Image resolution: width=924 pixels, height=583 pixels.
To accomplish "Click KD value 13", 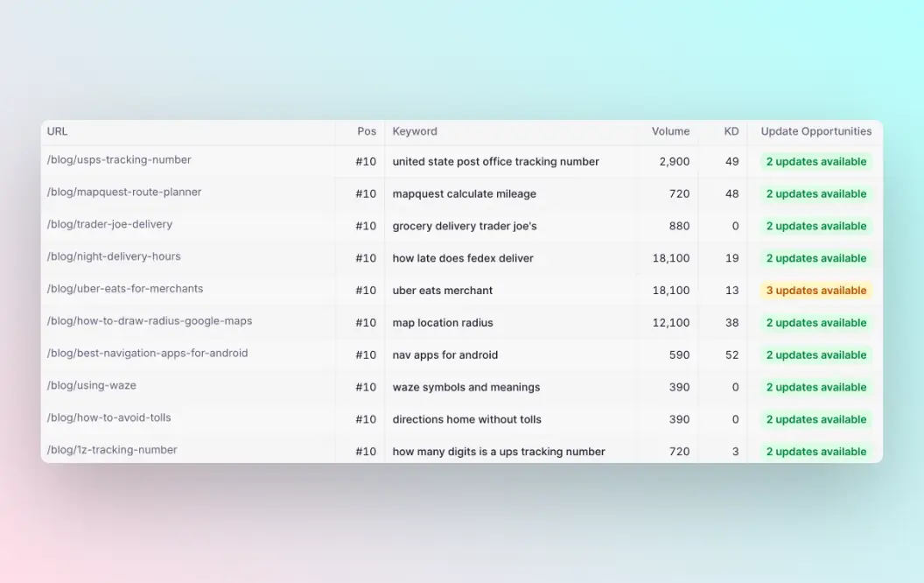I will (x=731, y=291).
